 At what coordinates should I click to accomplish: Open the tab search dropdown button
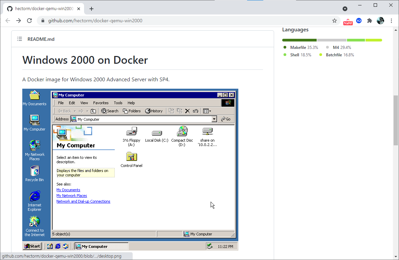(345, 9)
